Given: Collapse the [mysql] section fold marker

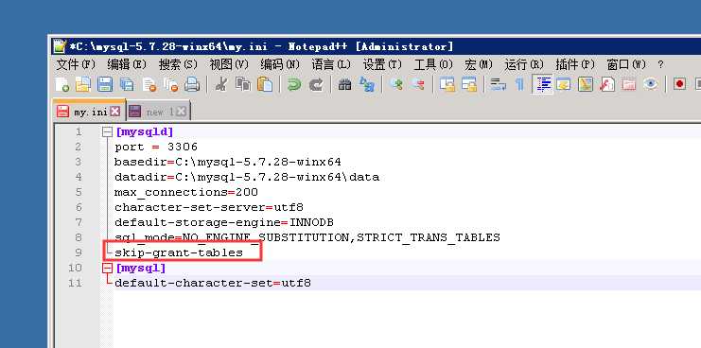Looking at the screenshot, I should [106, 268].
